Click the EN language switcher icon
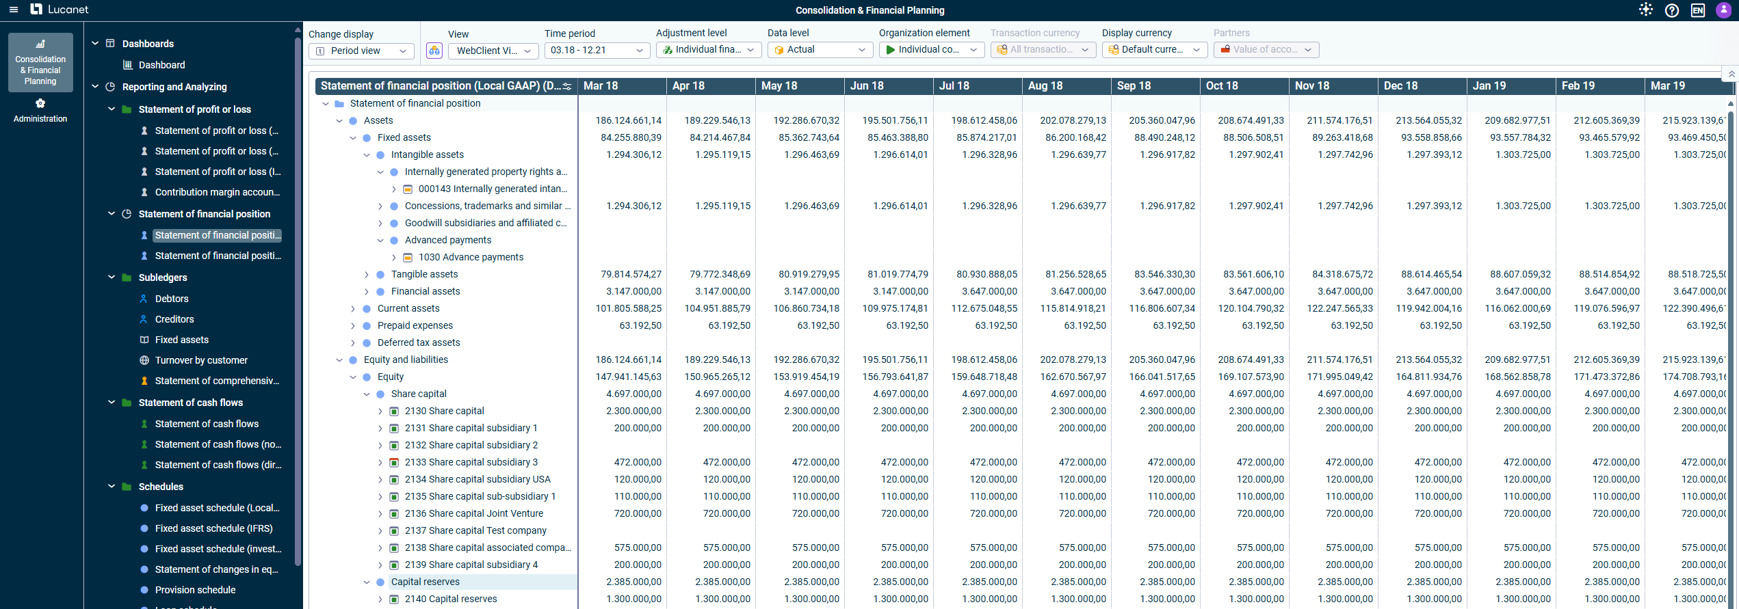 pos(1697,10)
